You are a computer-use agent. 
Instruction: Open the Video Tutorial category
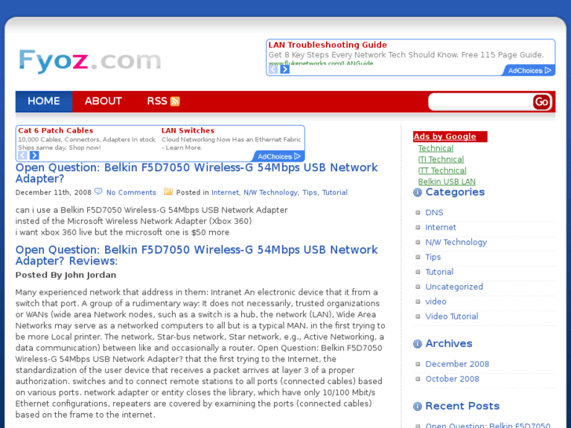click(x=452, y=316)
